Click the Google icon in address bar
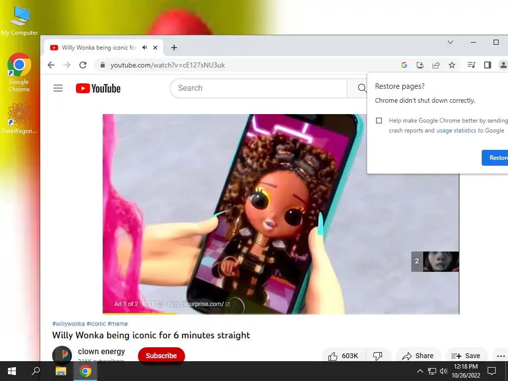The height and width of the screenshot is (381, 508). pos(404,65)
